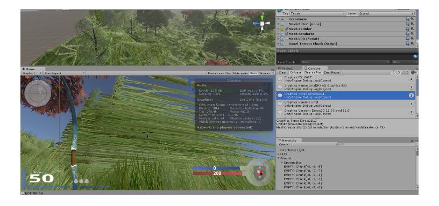Toggle Clear on Play in Console
439x206 pixels.
point(313,72)
